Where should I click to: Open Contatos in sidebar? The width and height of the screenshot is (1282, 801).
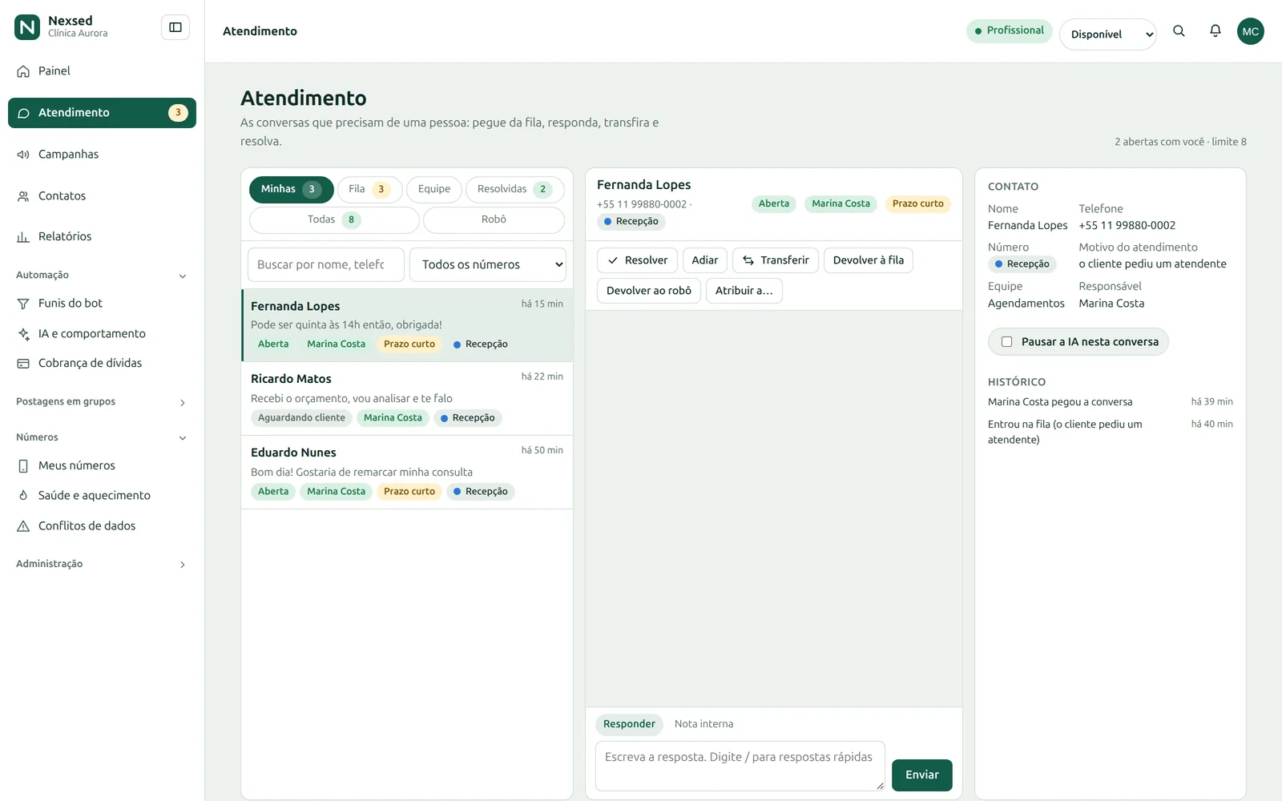103,196
